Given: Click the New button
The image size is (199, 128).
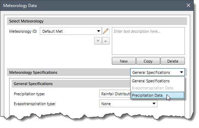Looking at the screenshot, I should (x=124, y=61).
